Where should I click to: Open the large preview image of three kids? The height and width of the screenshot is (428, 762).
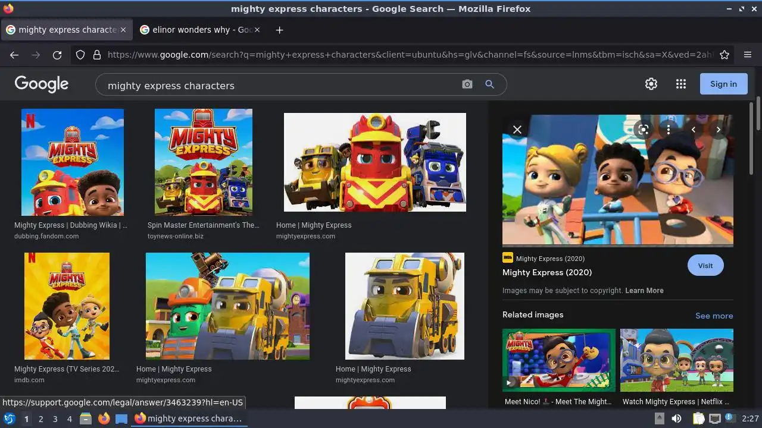618,181
